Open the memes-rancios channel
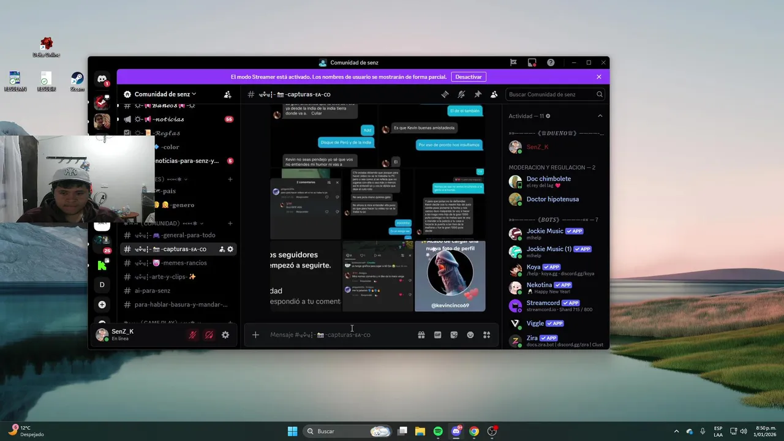 pos(178,263)
